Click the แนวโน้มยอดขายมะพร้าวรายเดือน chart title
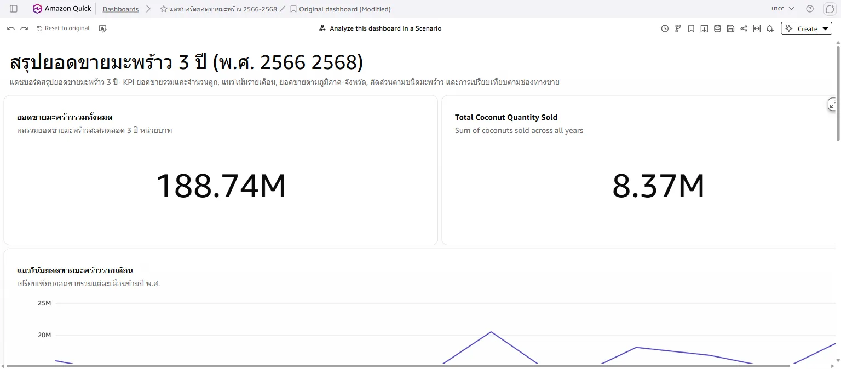Viewport: 841px width, 369px height. point(75,270)
